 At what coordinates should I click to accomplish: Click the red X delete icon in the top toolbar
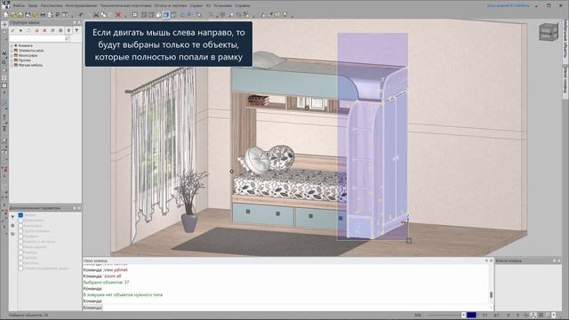pyautogui.click(x=118, y=15)
